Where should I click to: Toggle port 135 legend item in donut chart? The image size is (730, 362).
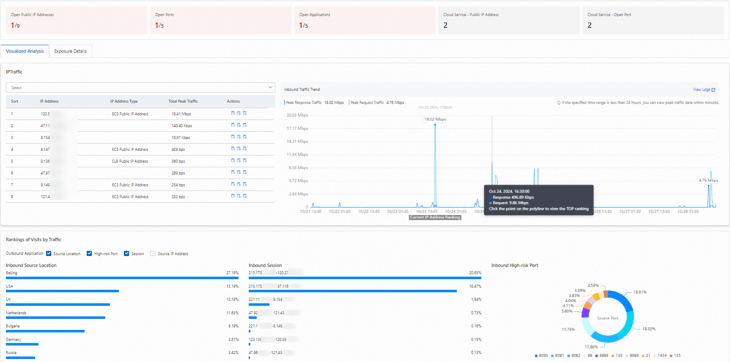tap(675, 356)
